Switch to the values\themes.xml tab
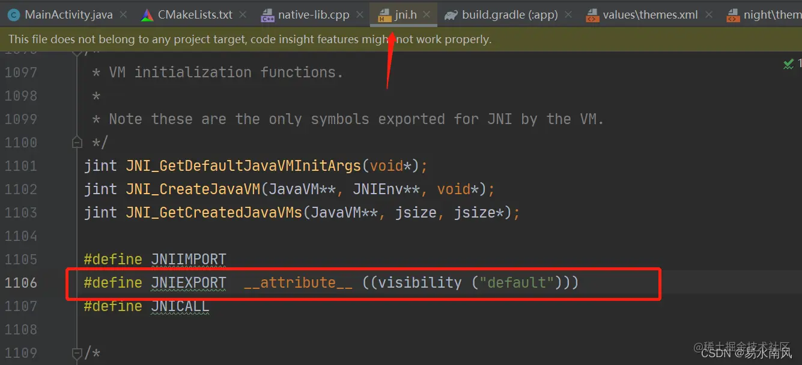Screen dimensions: 802x365 click(651, 15)
